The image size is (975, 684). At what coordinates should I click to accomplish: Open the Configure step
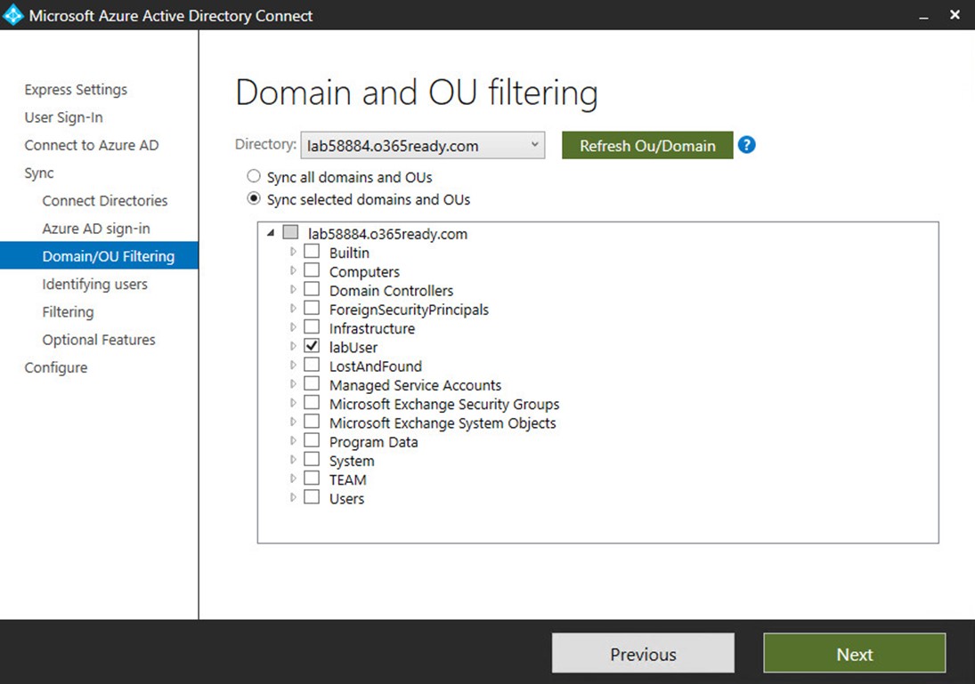pyautogui.click(x=56, y=367)
